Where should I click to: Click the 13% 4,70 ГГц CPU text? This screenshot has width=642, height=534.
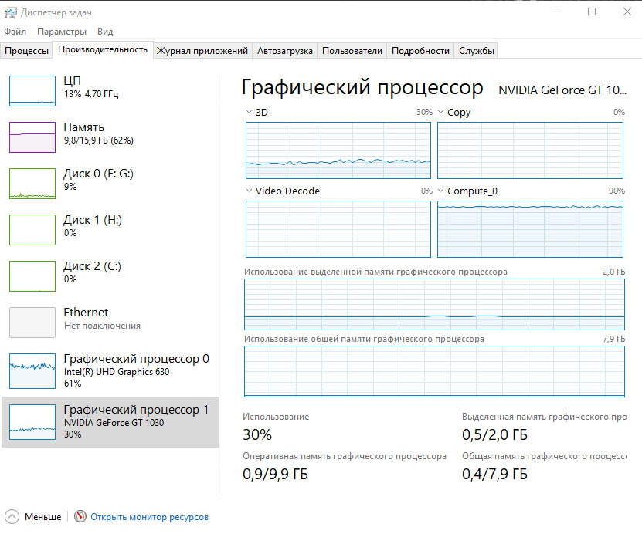[91, 94]
